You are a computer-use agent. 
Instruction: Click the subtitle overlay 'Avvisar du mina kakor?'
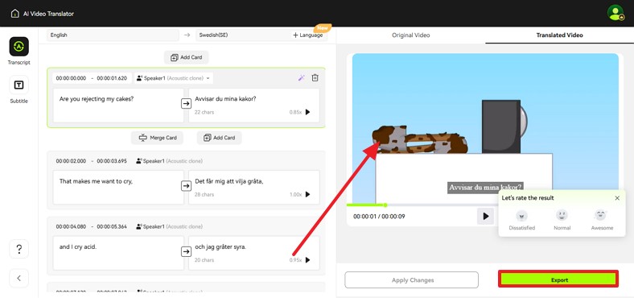coord(485,188)
